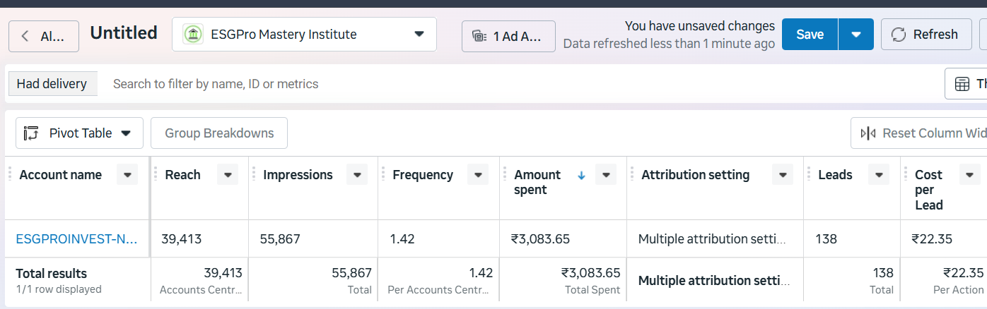Click the Reset Column Width icon
Image resolution: width=987 pixels, height=309 pixels.
coord(868,133)
